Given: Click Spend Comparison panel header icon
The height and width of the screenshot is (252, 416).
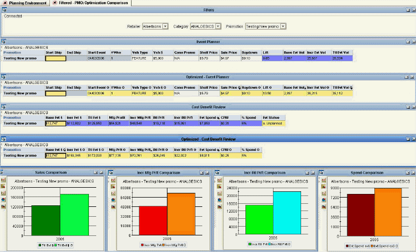Looking at the screenshot, I should pos(321,172).
